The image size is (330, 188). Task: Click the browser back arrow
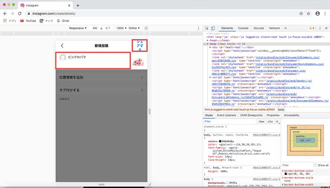pos(5,14)
